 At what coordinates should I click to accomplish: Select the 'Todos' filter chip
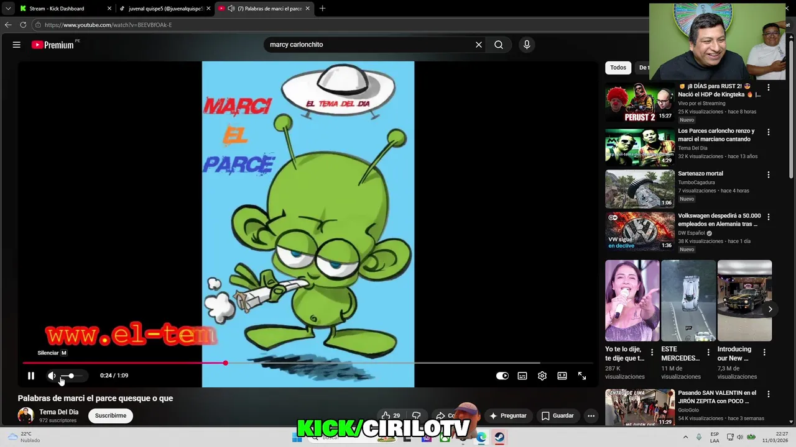pyautogui.click(x=618, y=68)
